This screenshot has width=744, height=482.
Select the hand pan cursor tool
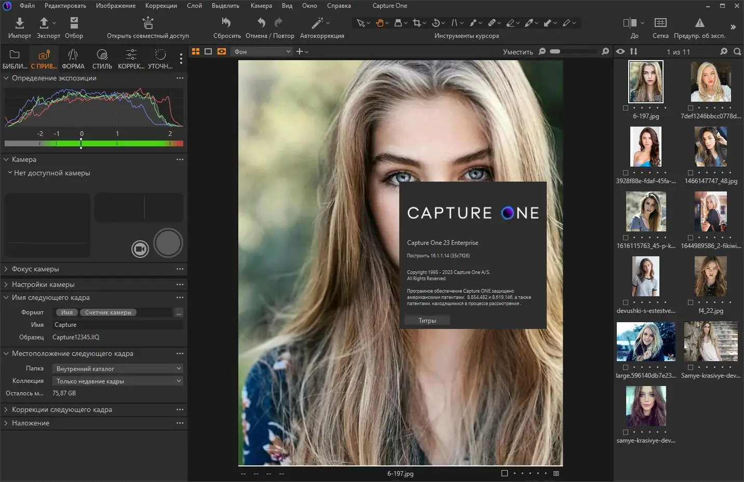(x=380, y=23)
